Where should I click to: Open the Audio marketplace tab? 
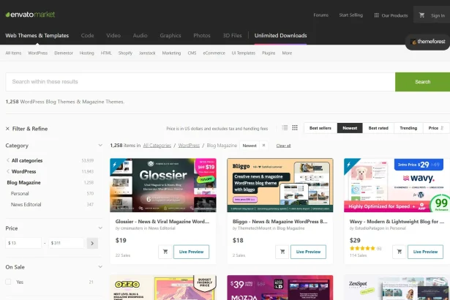140,36
